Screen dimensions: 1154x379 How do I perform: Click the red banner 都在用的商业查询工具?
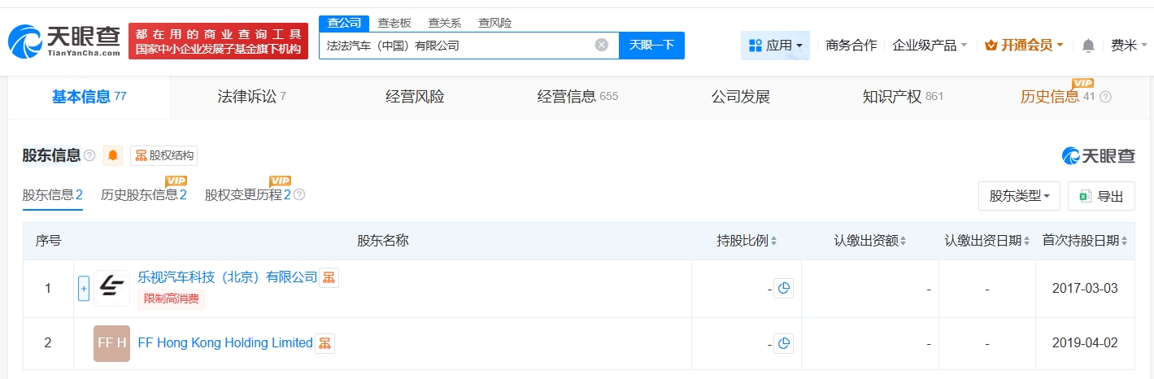click(x=219, y=41)
